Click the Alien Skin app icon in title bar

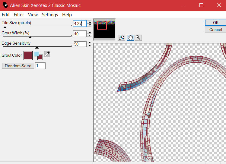(5, 5)
